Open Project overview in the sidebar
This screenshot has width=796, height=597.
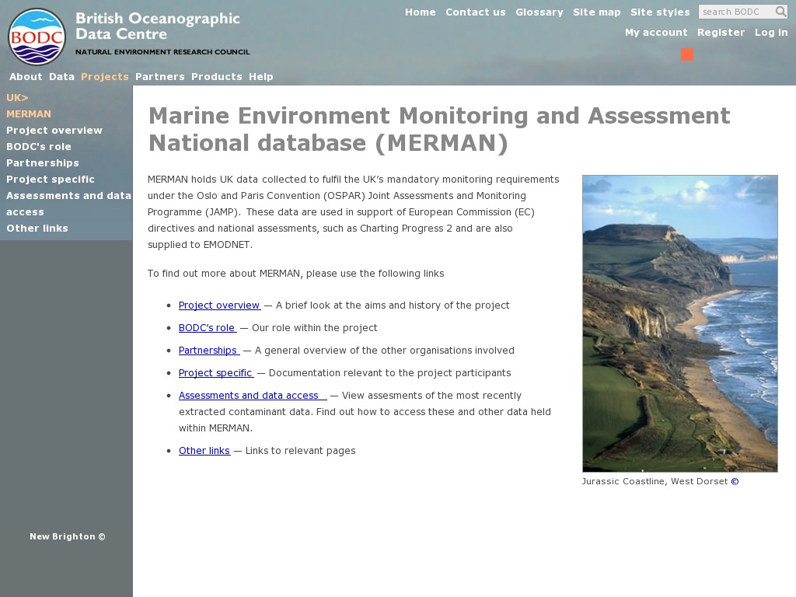(54, 131)
